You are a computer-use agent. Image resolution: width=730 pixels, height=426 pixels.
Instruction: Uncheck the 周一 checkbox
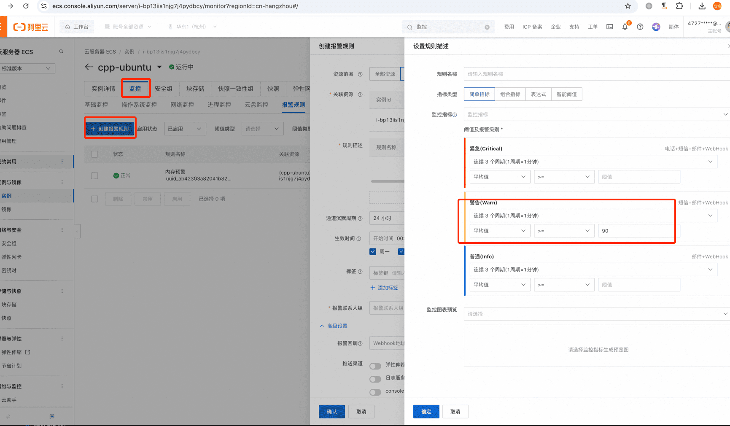point(373,252)
